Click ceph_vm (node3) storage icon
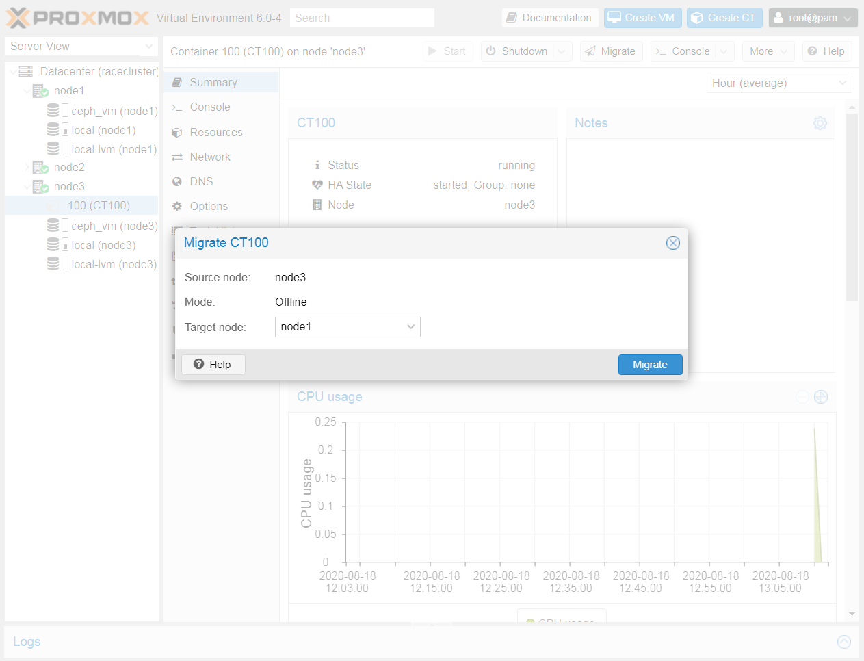This screenshot has width=864, height=661. coord(57,225)
